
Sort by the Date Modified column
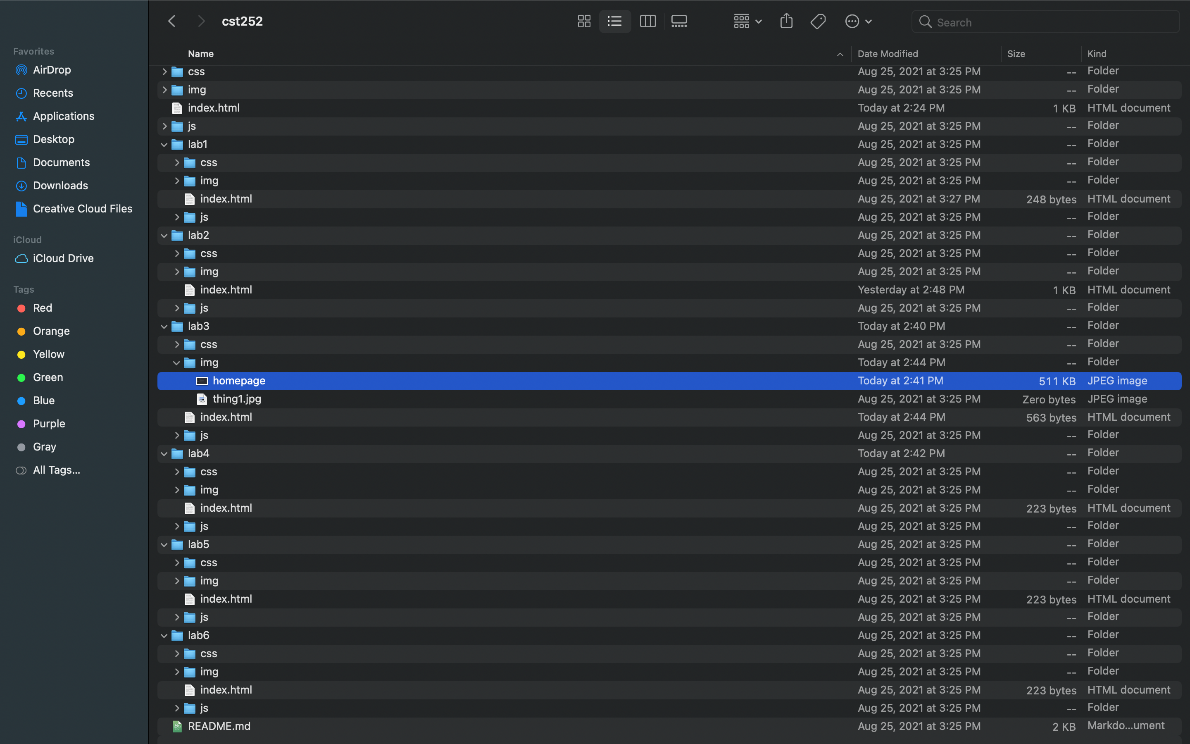pos(888,54)
